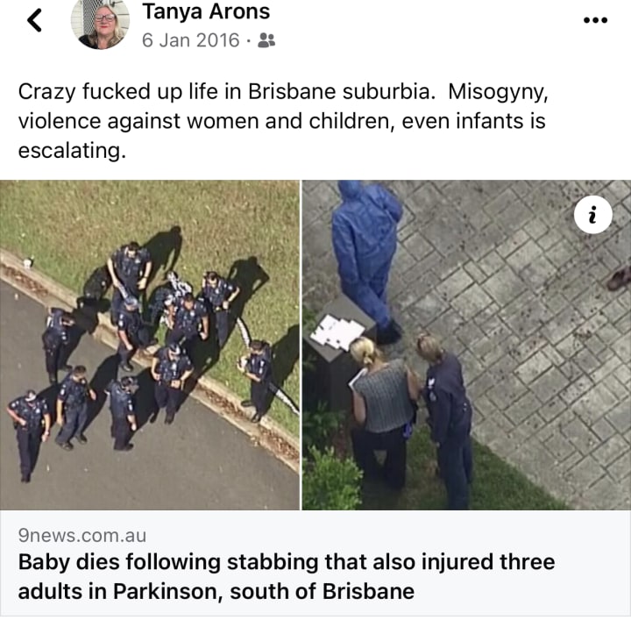Tap the grey link preview card background
631x620 pixels.
315,563
